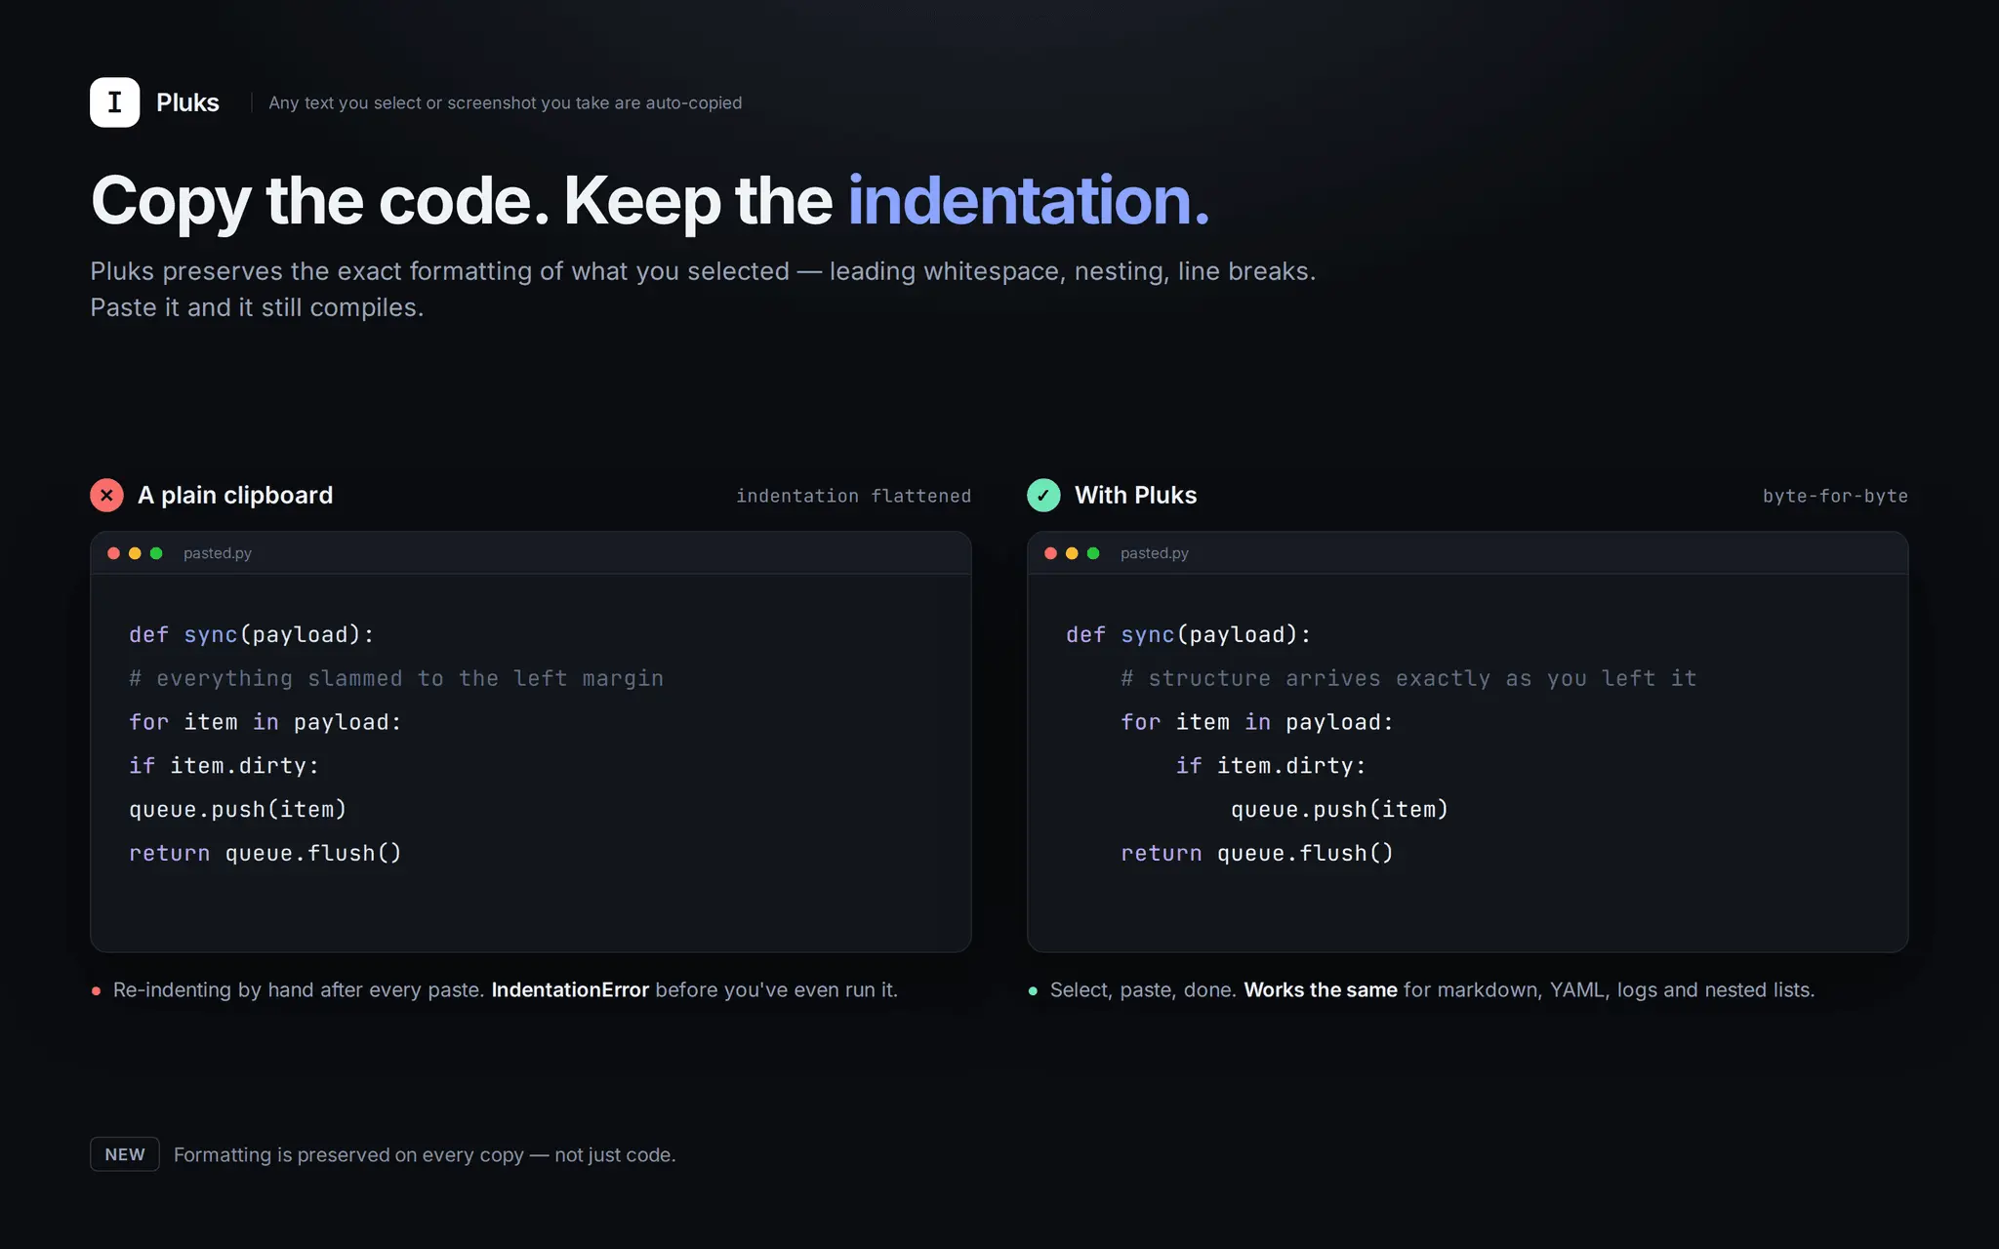Click the unindented 'for item in payload:' line
Screen dimensions: 1999x1249
tap(265, 722)
